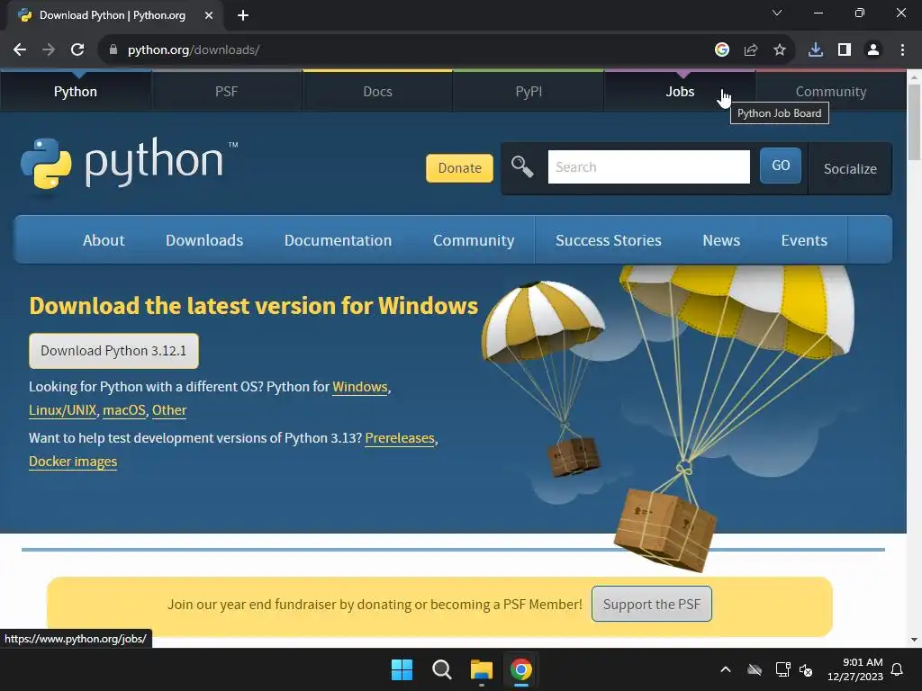Click the URL text python.org/downloads/
Image resolution: width=922 pixels, height=691 pixels.
194,50
